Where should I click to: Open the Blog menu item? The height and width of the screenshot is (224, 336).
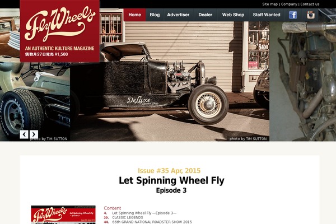click(x=155, y=15)
